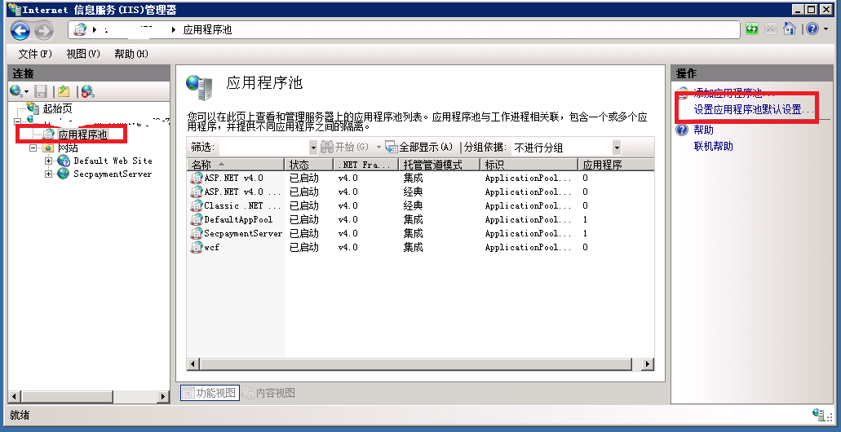Sort by the .NET Fra... column header
Viewport: 841px width, 432px height.
pyautogui.click(x=365, y=165)
